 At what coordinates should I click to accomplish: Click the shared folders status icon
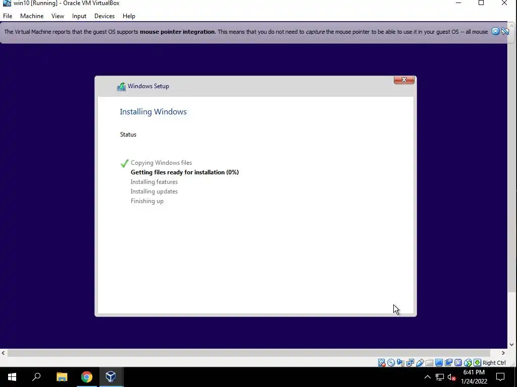point(429,363)
